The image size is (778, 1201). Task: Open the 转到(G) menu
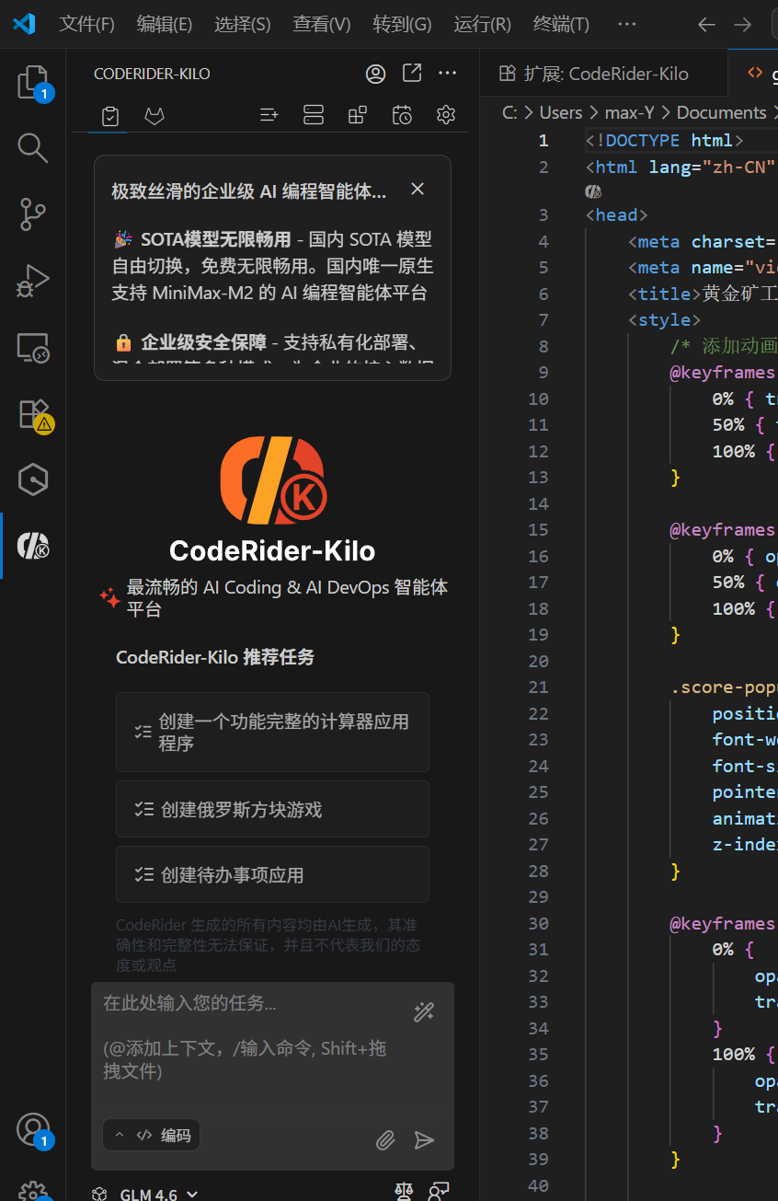pyautogui.click(x=402, y=25)
